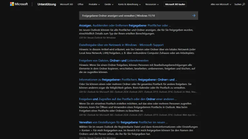Viewport: 248px width, 139px height.
Task: Open the Microsoft 365 menu item
Action: tap(66, 4)
